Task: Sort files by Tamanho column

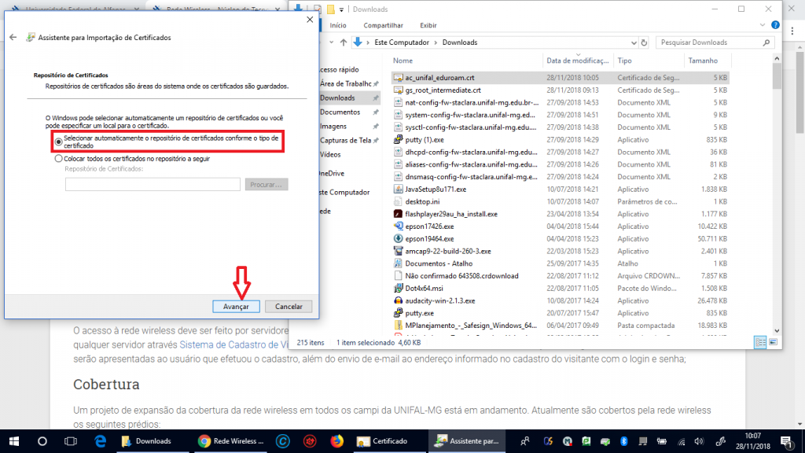Action: 703,61
